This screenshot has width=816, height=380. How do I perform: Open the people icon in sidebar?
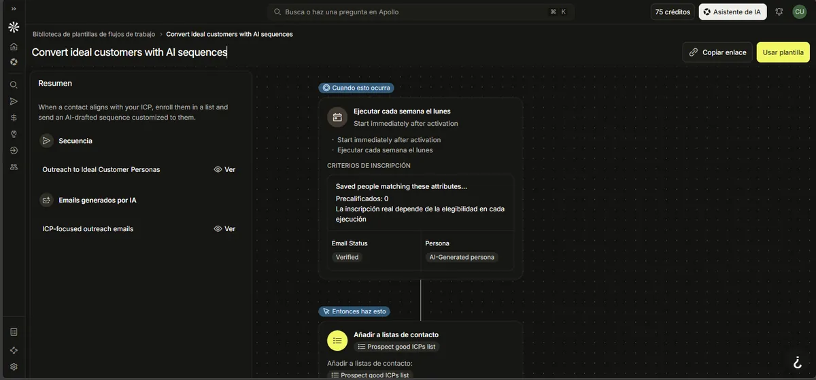click(x=14, y=167)
